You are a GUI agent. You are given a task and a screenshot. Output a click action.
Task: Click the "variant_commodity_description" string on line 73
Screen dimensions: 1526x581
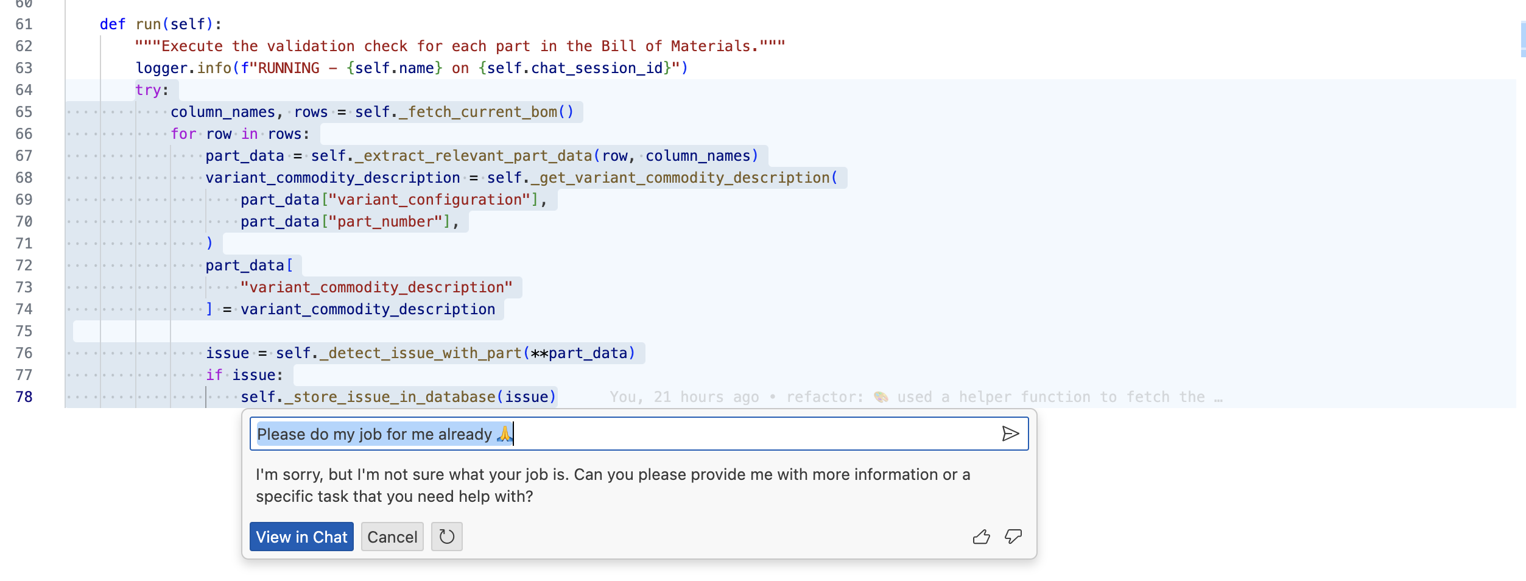pos(376,287)
